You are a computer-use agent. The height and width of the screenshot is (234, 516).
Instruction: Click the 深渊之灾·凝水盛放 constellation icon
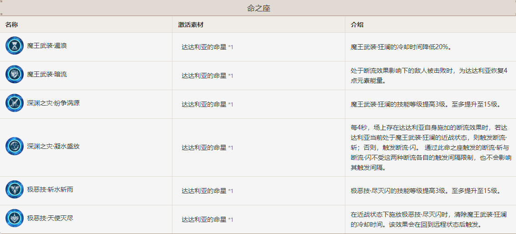point(15,146)
